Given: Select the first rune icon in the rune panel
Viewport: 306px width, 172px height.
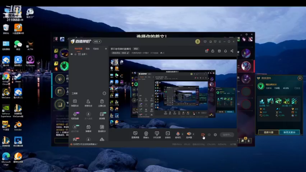Looking at the screenshot, I should pyautogui.click(x=262, y=101).
